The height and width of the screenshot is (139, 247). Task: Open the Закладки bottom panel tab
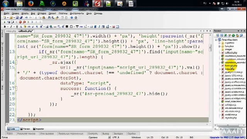click(x=118, y=134)
